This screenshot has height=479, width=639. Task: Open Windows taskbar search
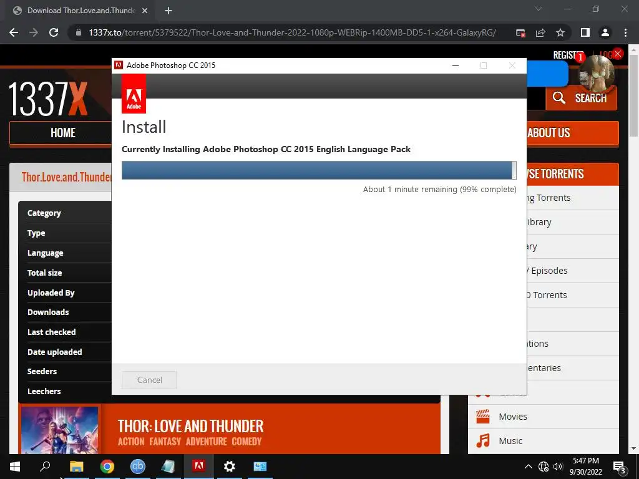45,467
